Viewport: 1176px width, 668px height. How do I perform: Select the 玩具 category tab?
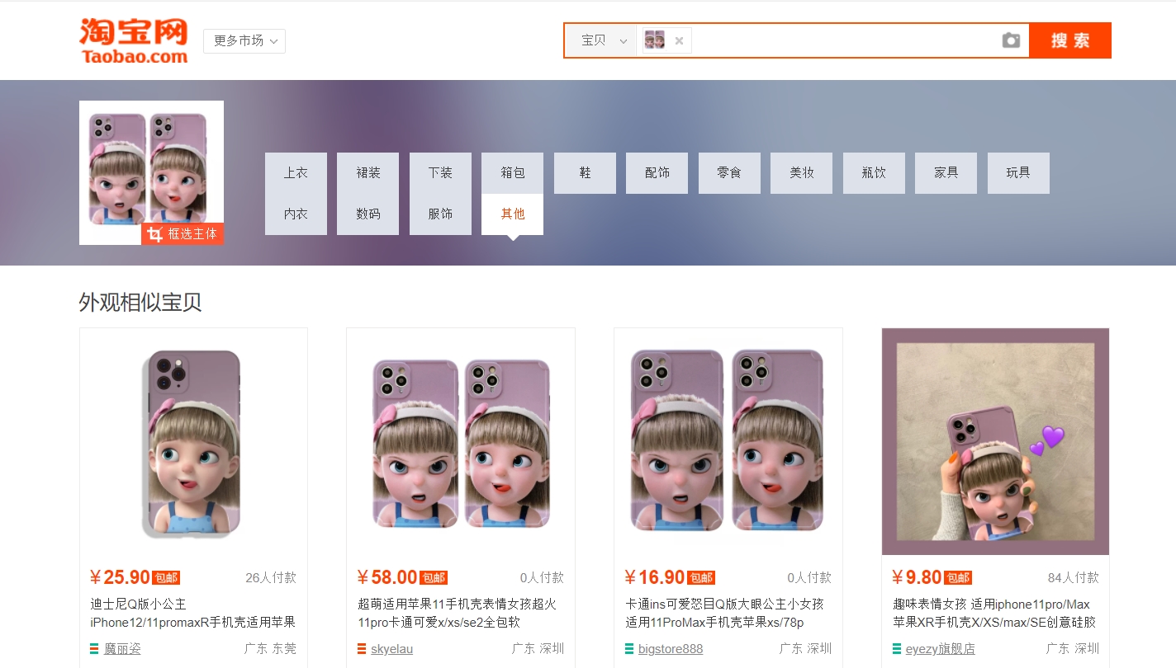pos(1018,173)
